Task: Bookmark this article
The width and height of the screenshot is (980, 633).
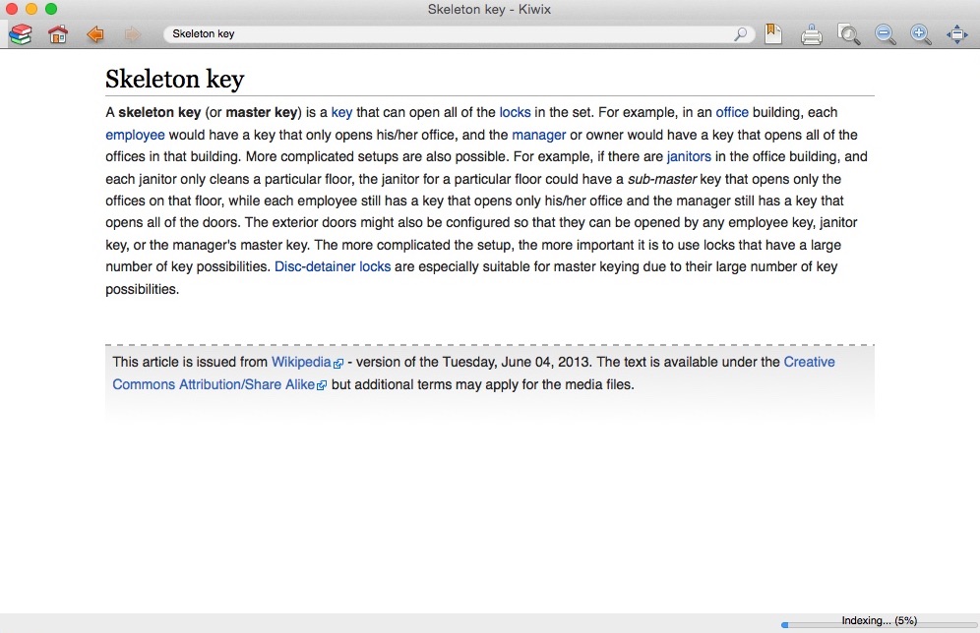Action: pos(773,34)
